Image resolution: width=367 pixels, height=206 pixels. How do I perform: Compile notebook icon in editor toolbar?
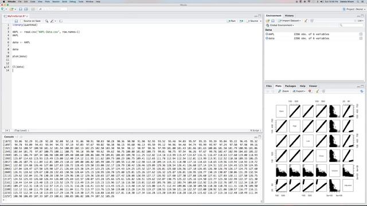pos(61,21)
